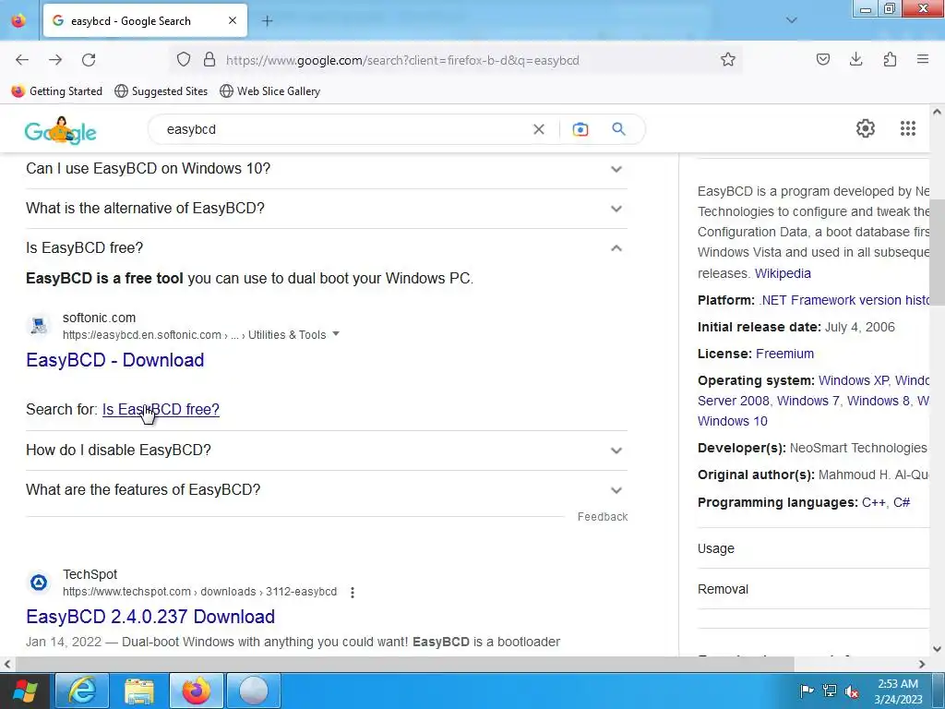Viewport: 945px width, 709px height.
Task: Click the horizontal scrollbar thumb
Action: (x=404, y=664)
